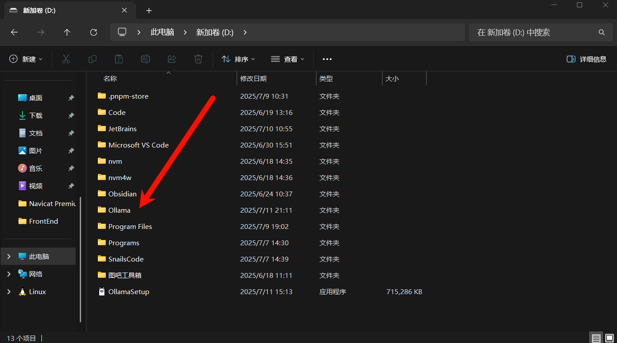
Task: Open the 查看 view dropdown
Action: pos(288,59)
